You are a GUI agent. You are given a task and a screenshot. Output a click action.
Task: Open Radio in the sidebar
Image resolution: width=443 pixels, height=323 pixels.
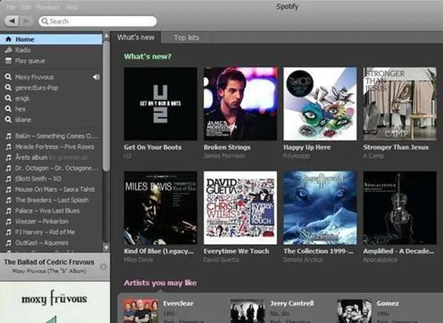(x=51, y=50)
